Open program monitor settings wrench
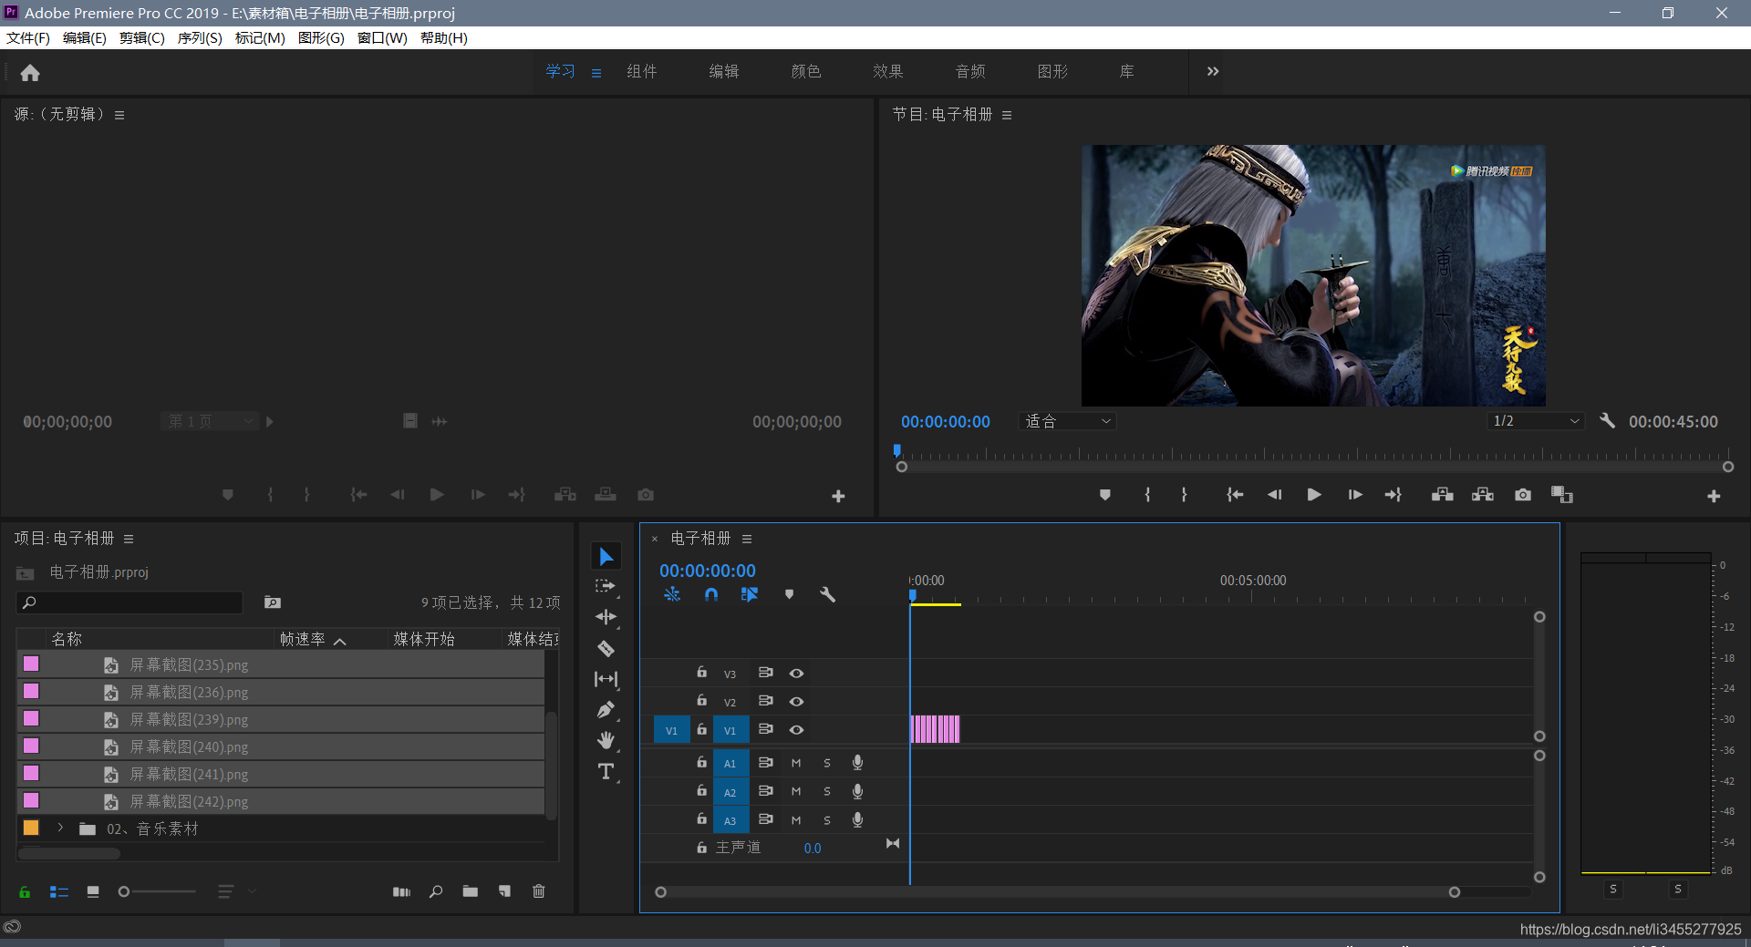This screenshot has width=1751, height=947. (1607, 421)
